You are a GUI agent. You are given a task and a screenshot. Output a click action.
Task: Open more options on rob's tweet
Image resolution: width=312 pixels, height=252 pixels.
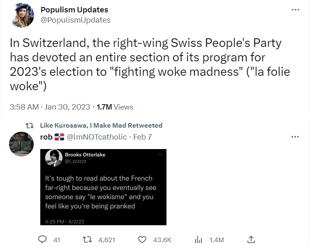tap(295, 137)
